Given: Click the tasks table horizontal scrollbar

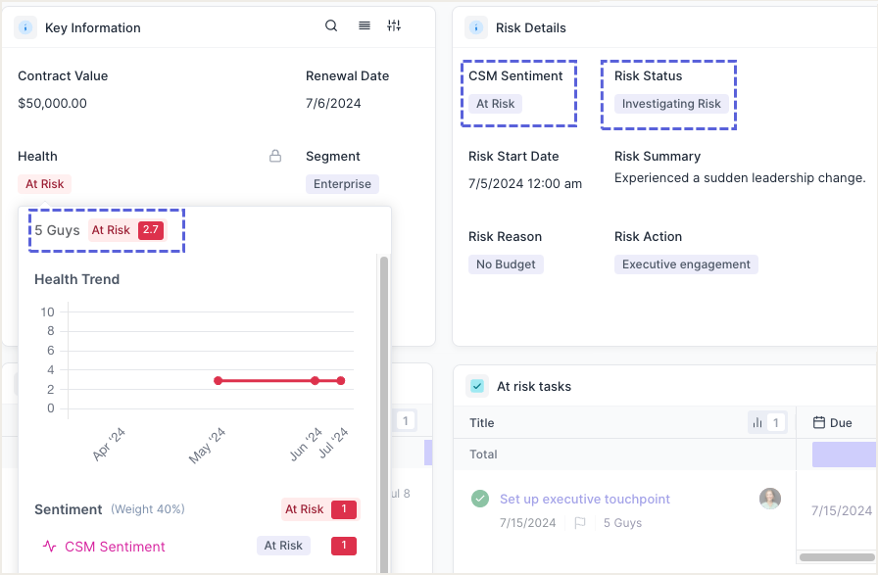Looking at the screenshot, I should (x=837, y=557).
